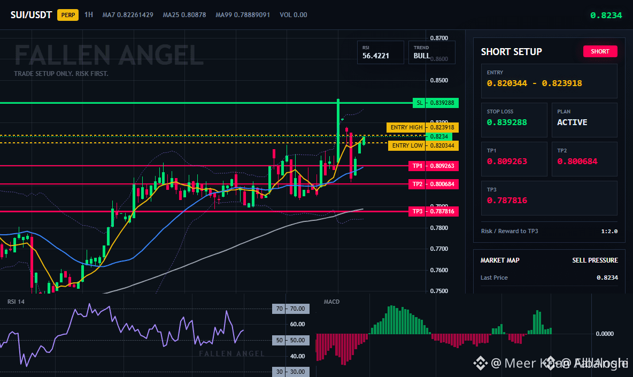Click the TP3 target card in sidebar
Viewport: 633px width, 377px height.
pos(549,198)
